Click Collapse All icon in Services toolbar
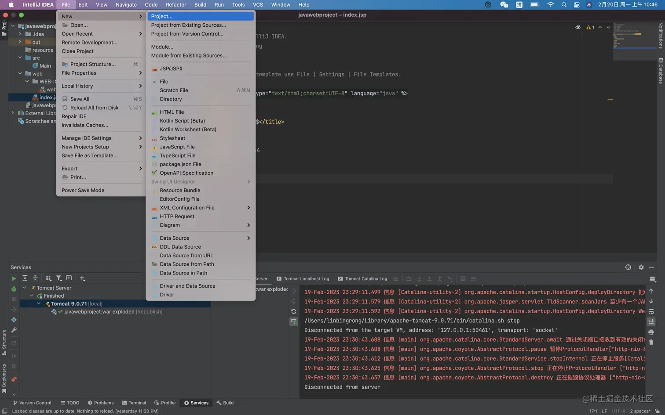The height and width of the screenshot is (415, 665). [x=35, y=278]
